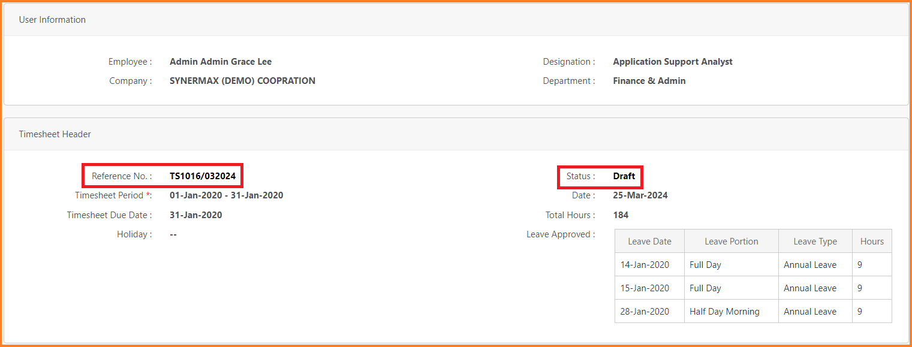Viewport: 912px width, 347px height.
Task: Click the company name SYNERMAX (DEMO) COOPRATION
Action: click(x=242, y=81)
